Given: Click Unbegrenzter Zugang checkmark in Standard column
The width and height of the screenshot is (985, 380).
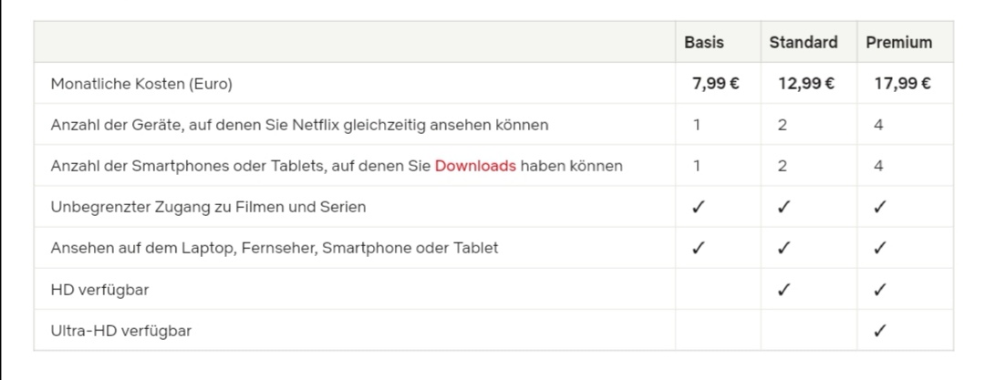Looking at the screenshot, I should pyautogui.click(x=783, y=207).
